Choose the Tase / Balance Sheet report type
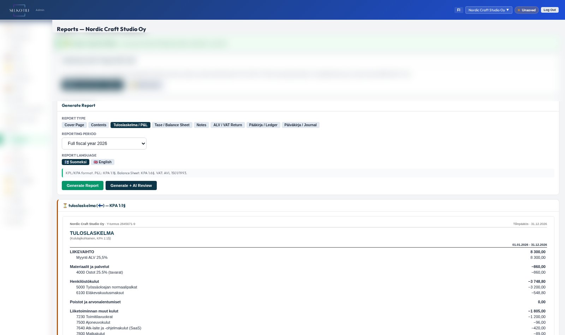Screen dimensions: 565x335 172,125
